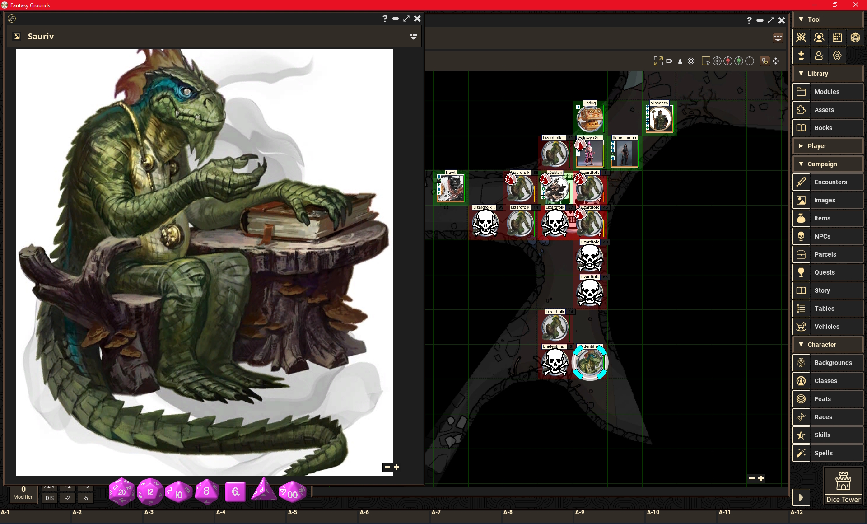Click the Dice Tower button
The image size is (867, 524).
click(843, 486)
